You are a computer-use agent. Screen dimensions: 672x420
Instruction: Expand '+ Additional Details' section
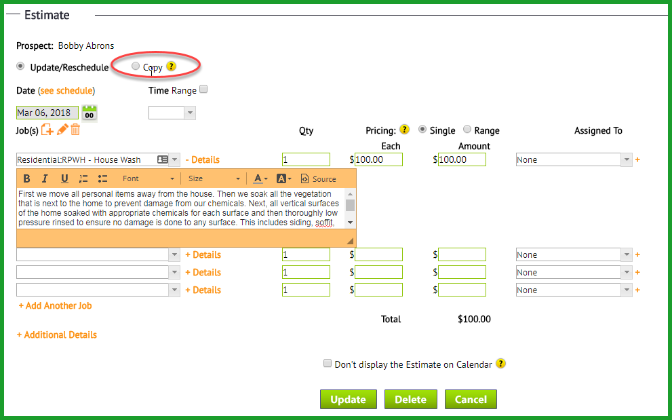56,335
